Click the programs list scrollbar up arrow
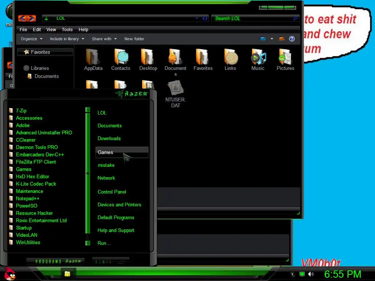Viewport: 375px width, 281px height. [88, 110]
